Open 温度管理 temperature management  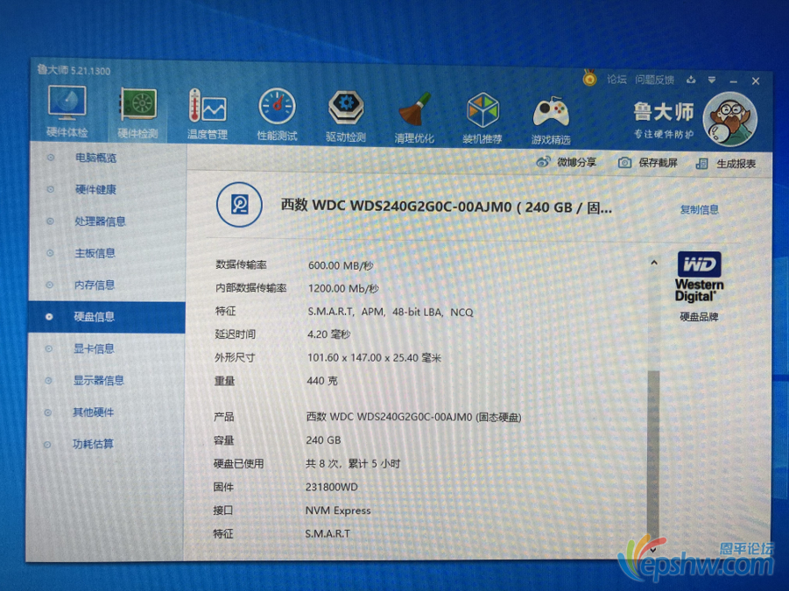[x=208, y=114]
